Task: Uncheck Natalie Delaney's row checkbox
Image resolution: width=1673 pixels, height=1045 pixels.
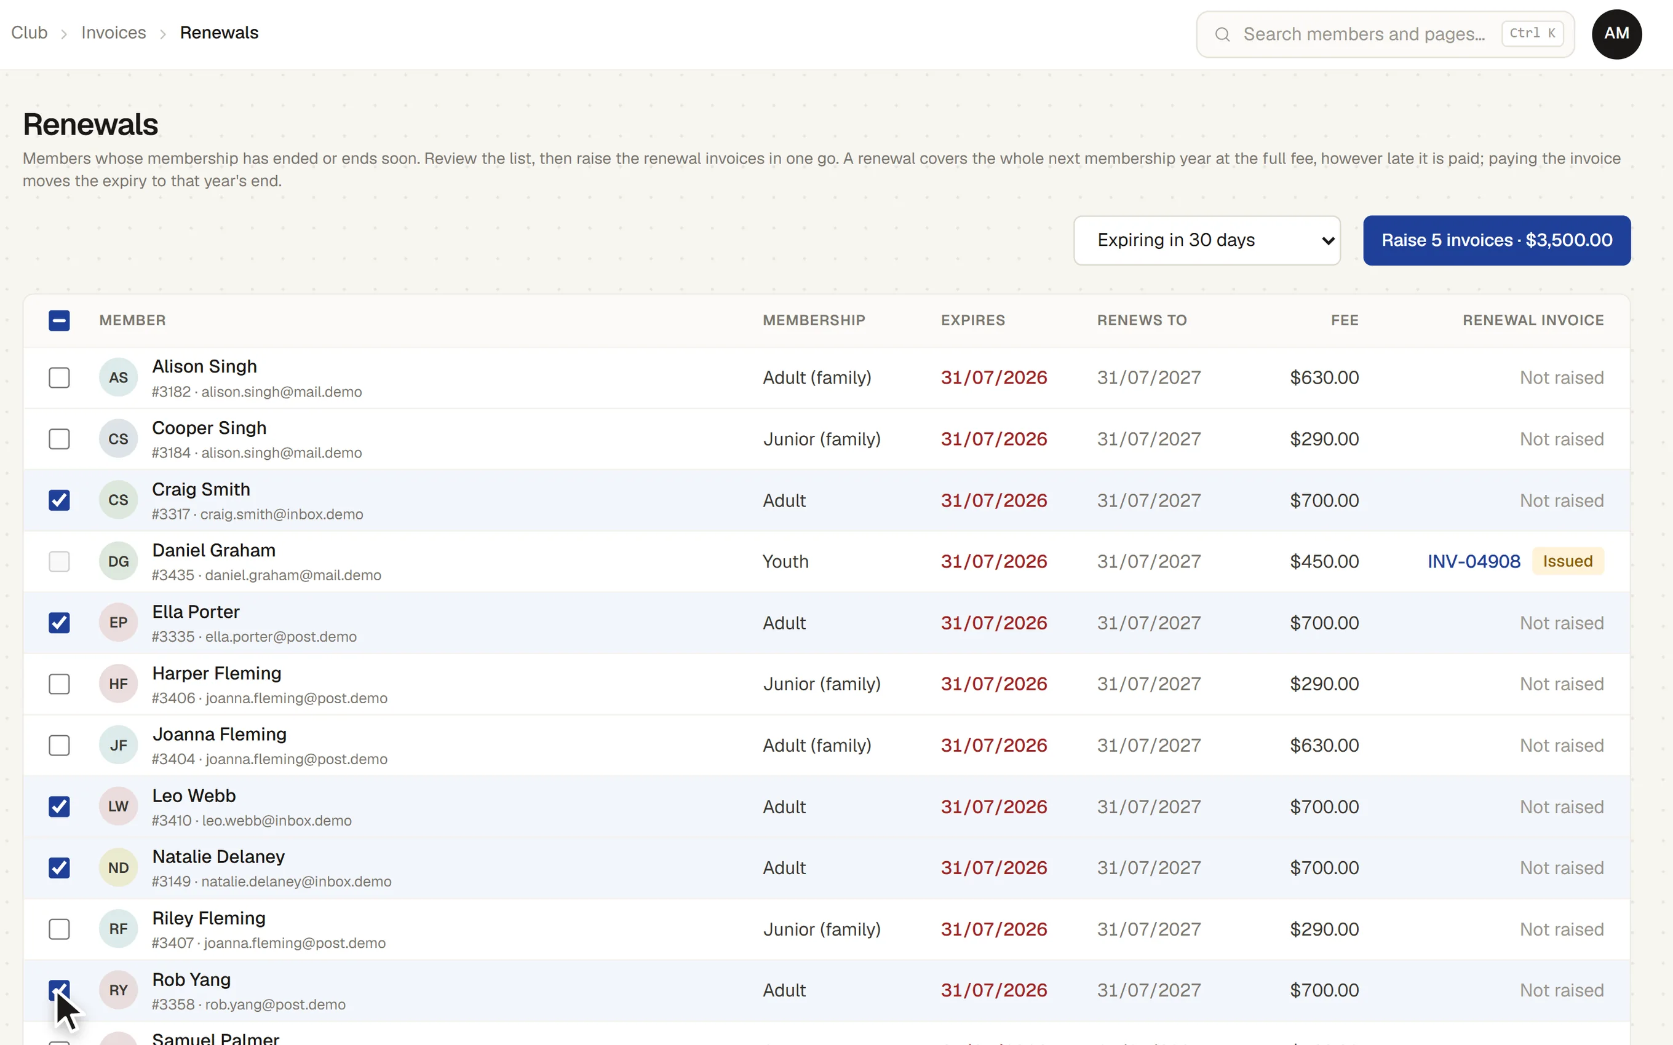Action: click(60, 867)
